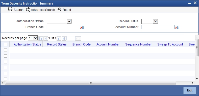
Task: Click the Go button beside page field
Action: [x=78, y=39]
